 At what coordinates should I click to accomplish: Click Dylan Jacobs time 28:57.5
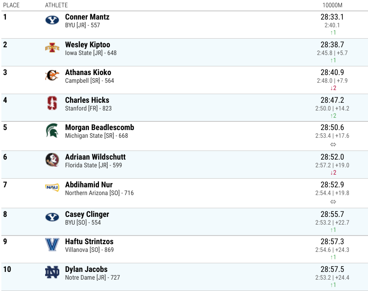(332, 269)
